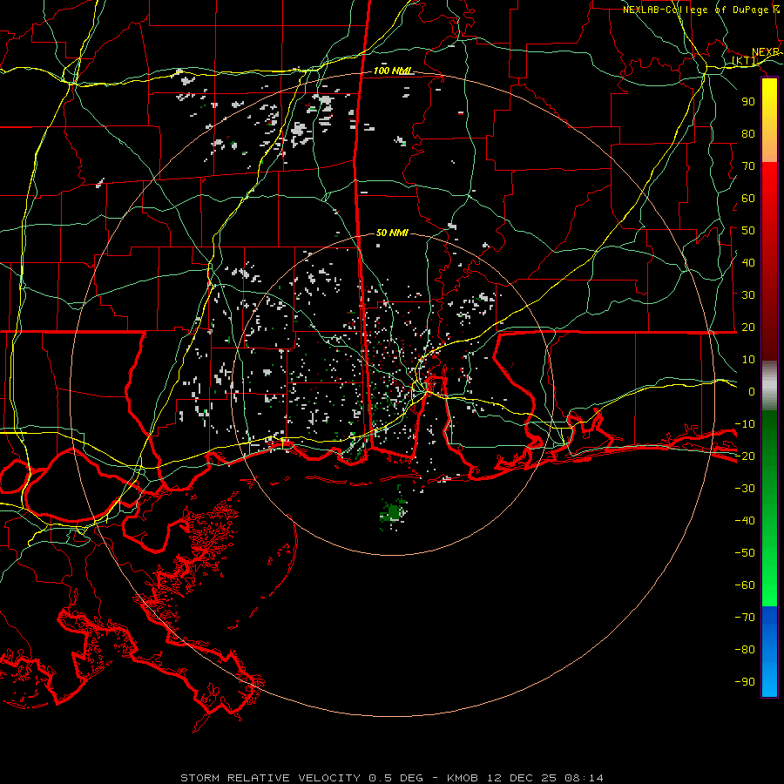Select the 40 value on the velocity scale
784x784 pixels.
pyautogui.click(x=748, y=262)
